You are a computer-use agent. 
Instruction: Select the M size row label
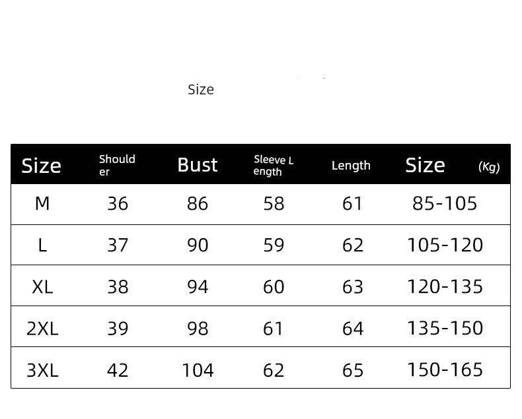coord(42,203)
